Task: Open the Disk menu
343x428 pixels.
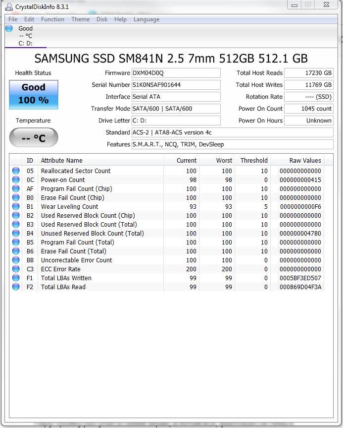Action: click(x=102, y=19)
